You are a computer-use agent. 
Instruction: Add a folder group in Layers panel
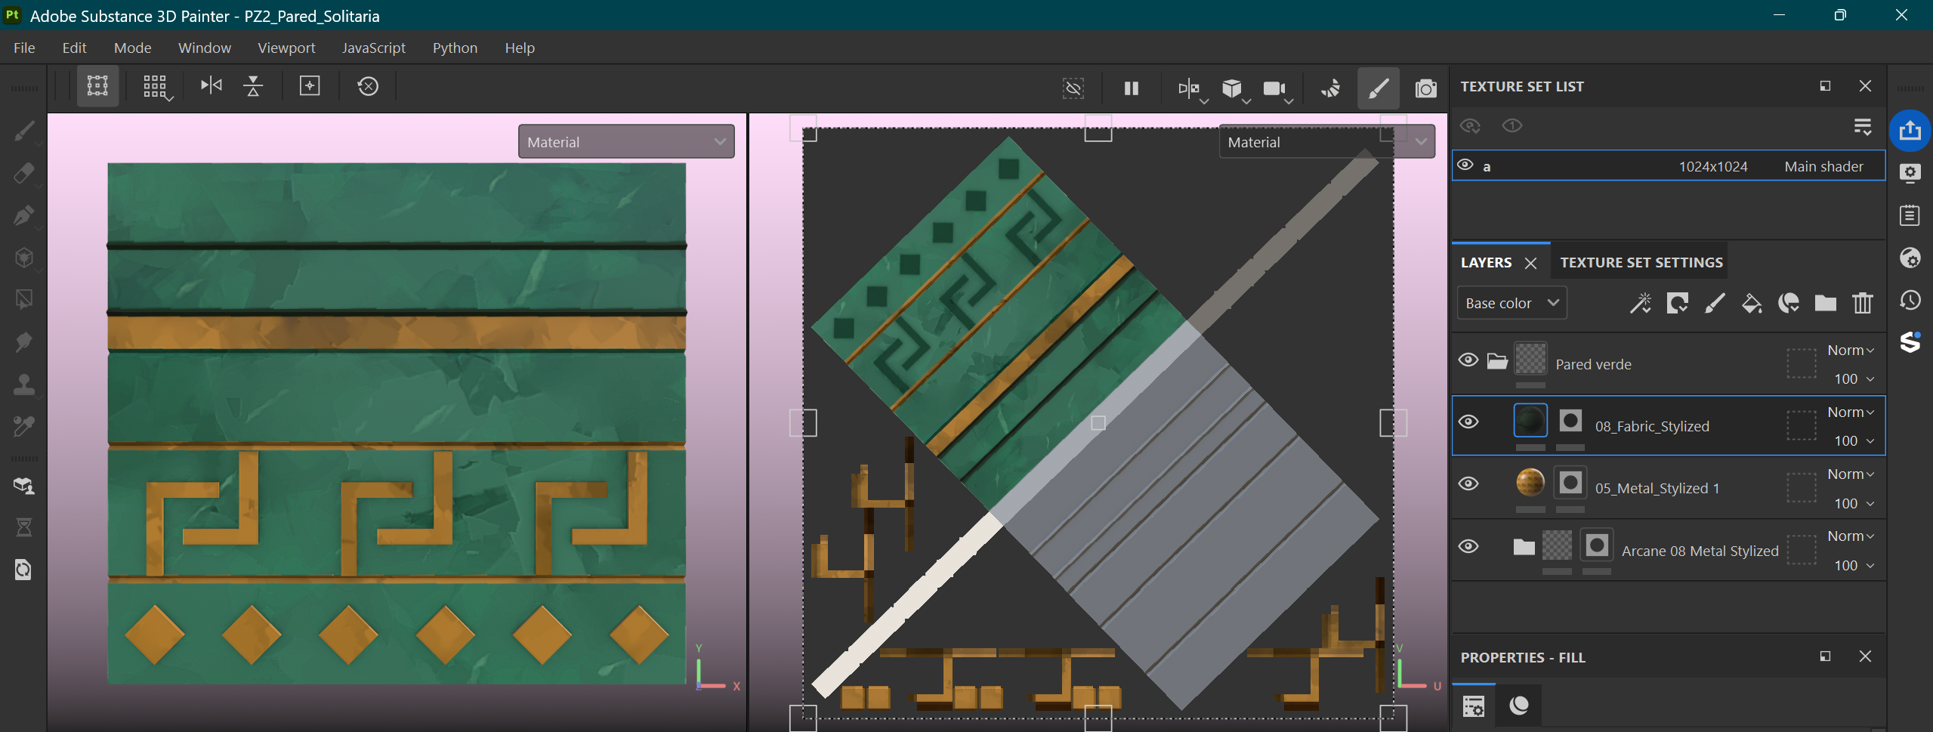[x=1826, y=303]
